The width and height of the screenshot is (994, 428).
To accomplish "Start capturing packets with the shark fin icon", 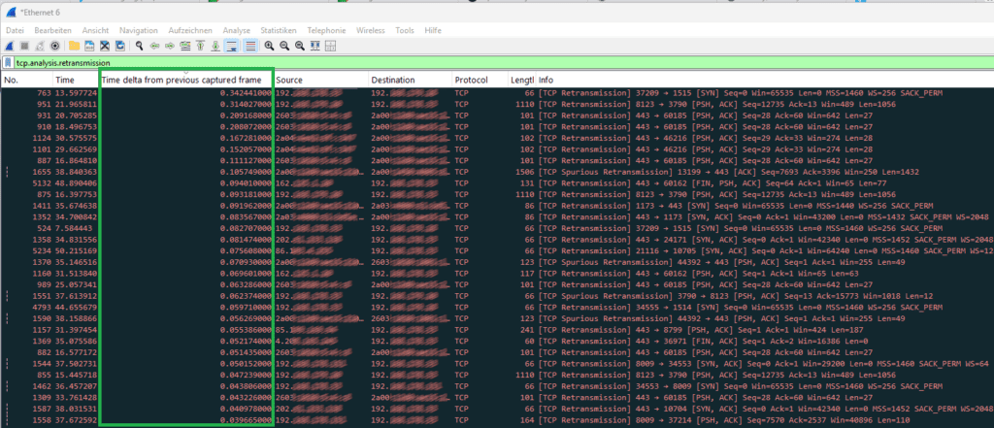I will tap(9, 46).
